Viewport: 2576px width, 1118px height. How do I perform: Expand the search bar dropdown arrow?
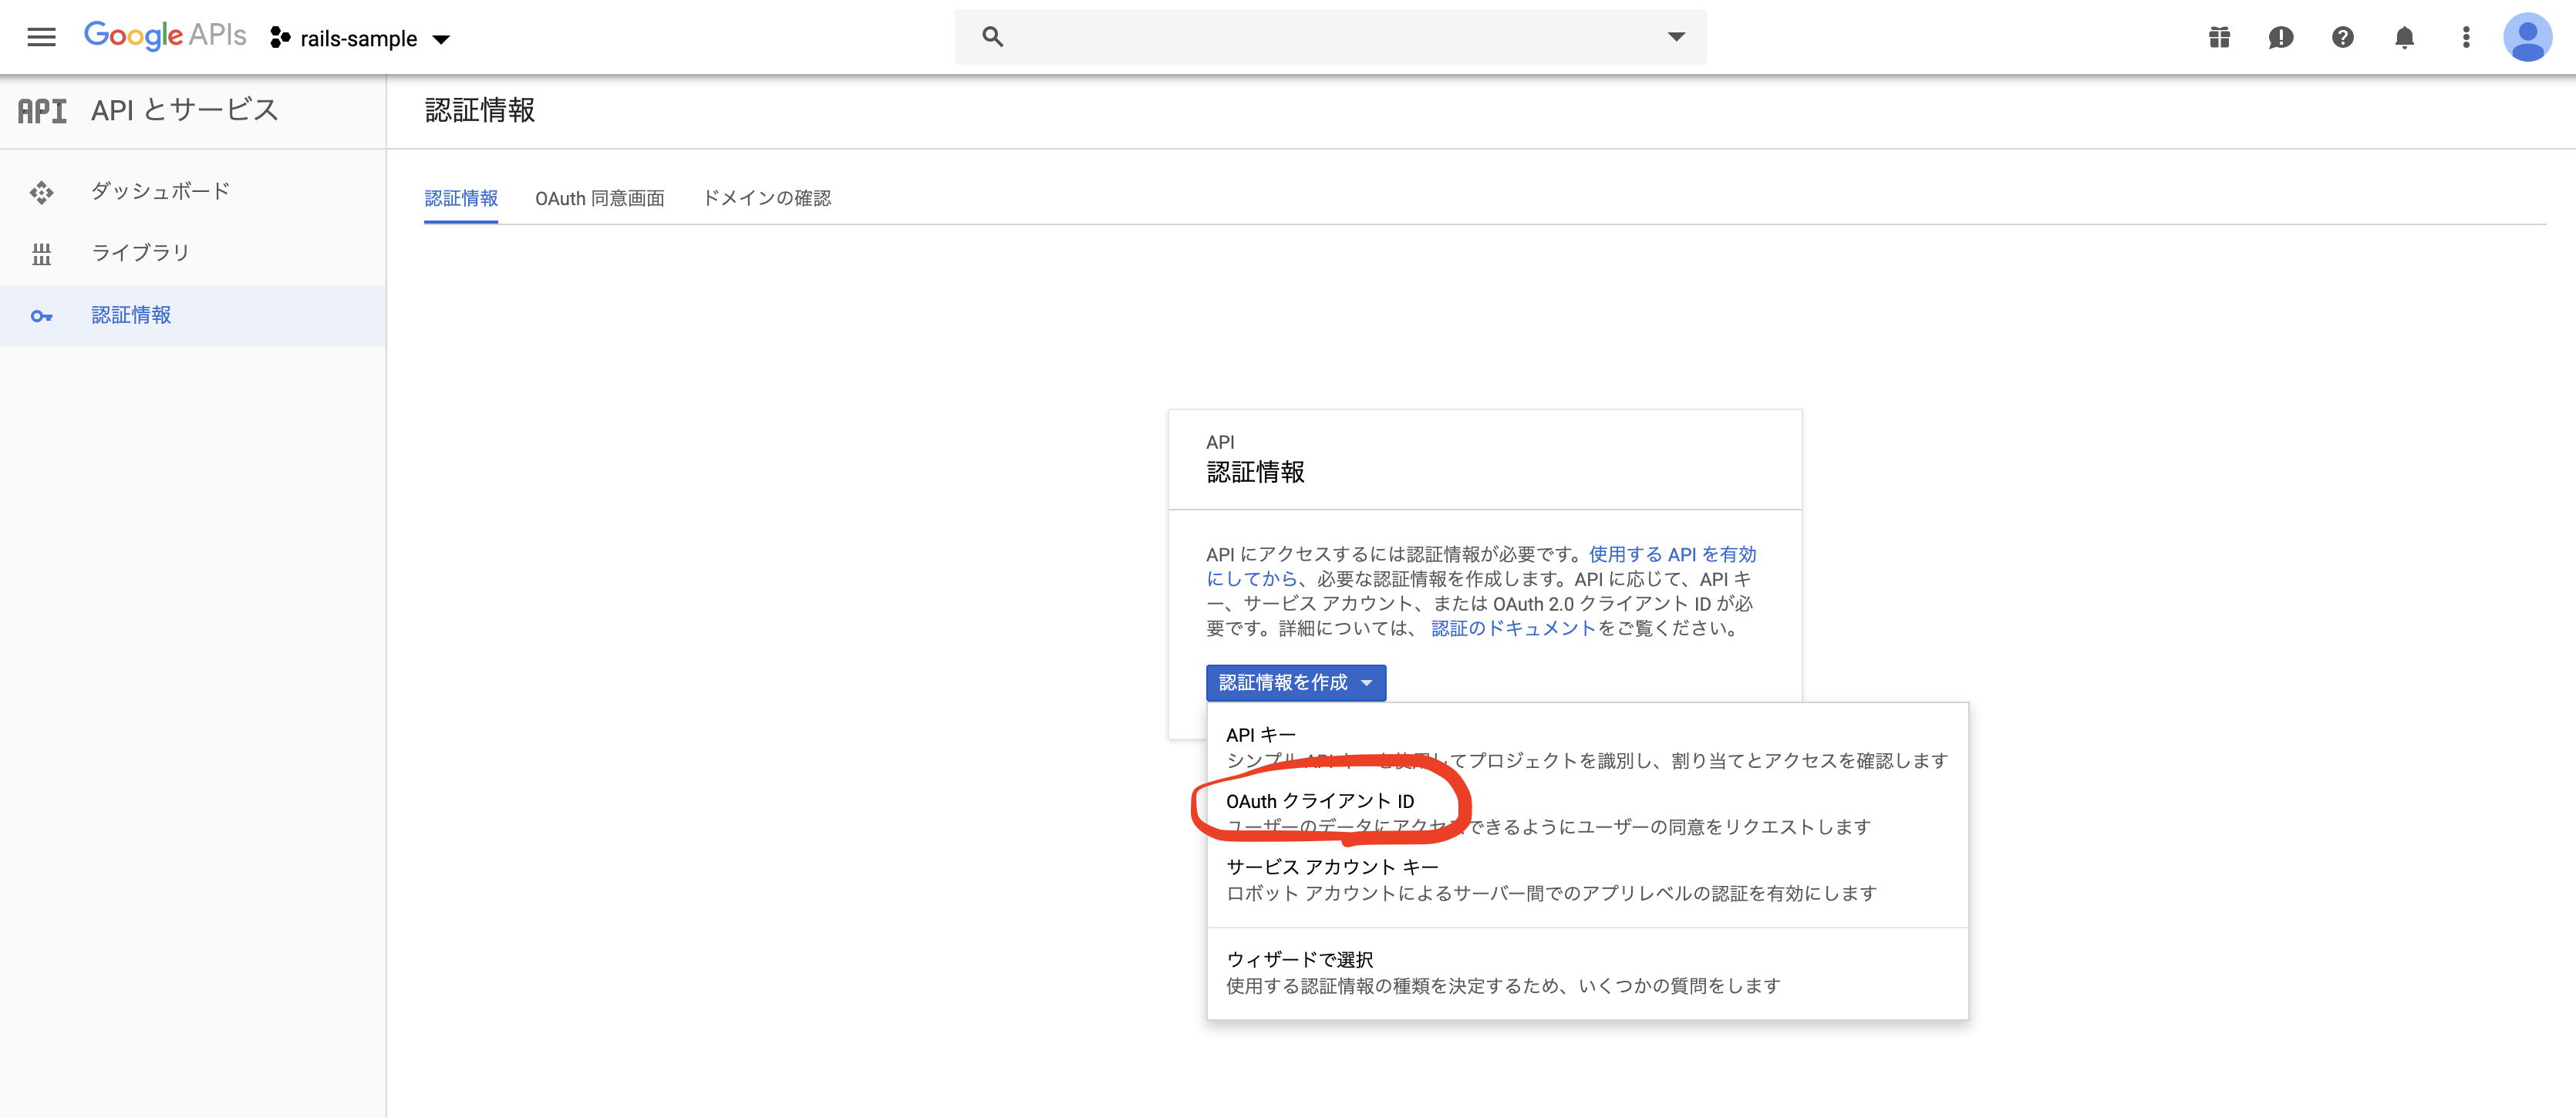pyautogui.click(x=1676, y=37)
